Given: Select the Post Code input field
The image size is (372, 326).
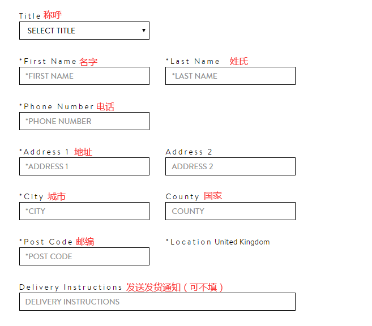Looking at the screenshot, I should coord(84,256).
